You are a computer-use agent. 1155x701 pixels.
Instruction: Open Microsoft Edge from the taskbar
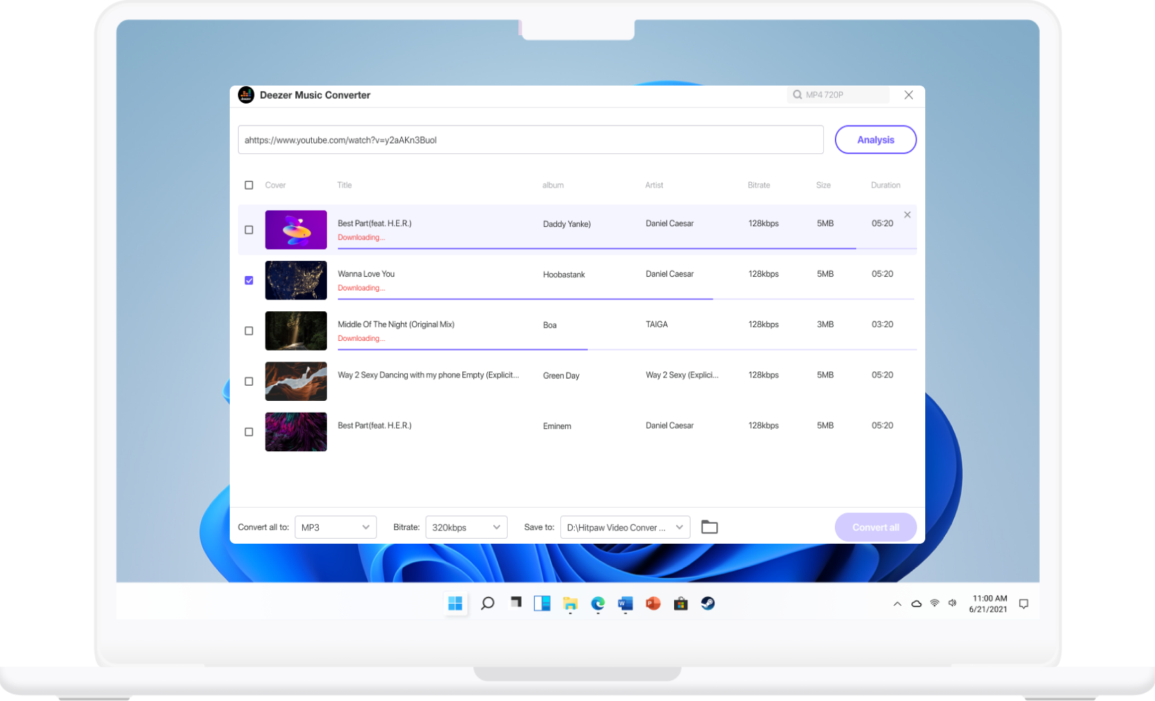(598, 604)
